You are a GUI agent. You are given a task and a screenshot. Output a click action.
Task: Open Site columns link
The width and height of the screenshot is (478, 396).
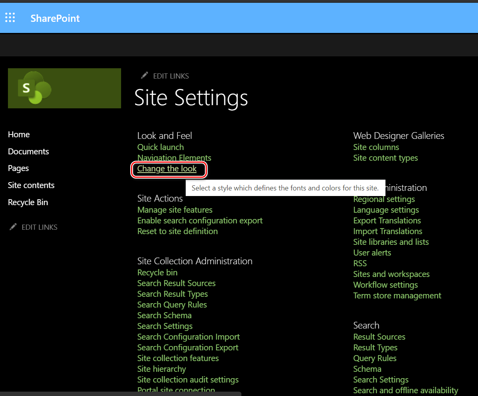click(376, 147)
